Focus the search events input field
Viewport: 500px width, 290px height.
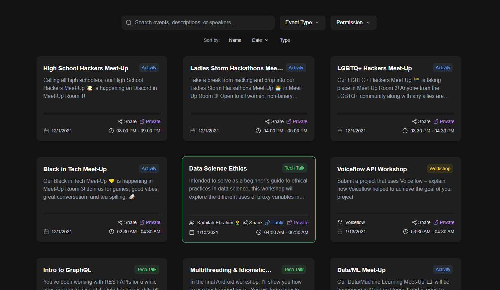point(203,23)
